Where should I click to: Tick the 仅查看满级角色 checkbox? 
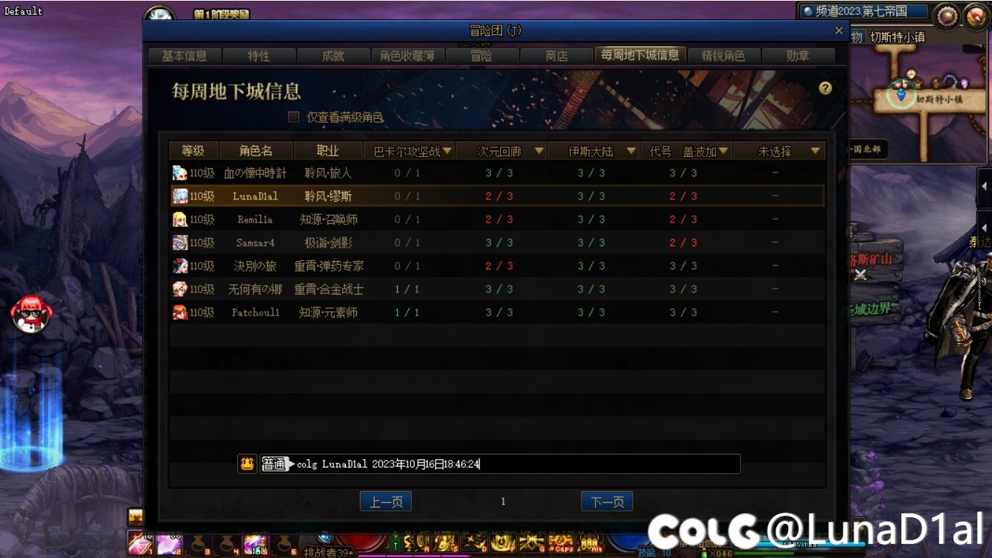point(294,117)
